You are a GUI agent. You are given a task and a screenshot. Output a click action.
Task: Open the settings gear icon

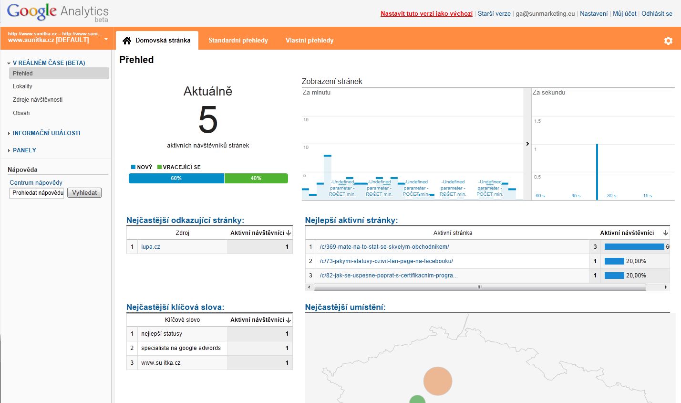[x=668, y=41]
